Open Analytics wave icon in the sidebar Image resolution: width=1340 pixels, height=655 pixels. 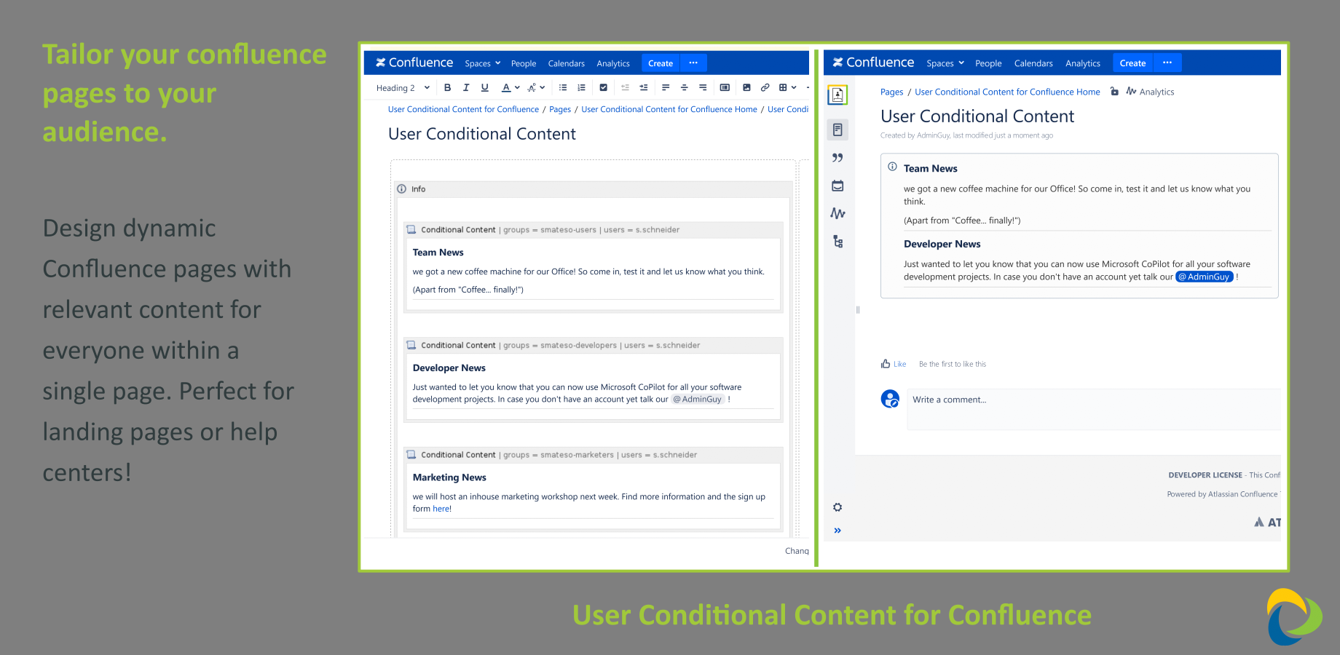pyautogui.click(x=837, y=213)
